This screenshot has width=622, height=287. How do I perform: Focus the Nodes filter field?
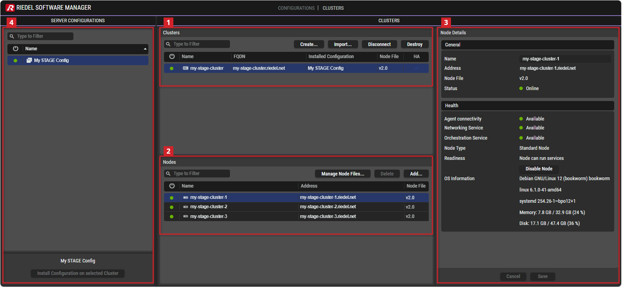(x=197, y=174)
